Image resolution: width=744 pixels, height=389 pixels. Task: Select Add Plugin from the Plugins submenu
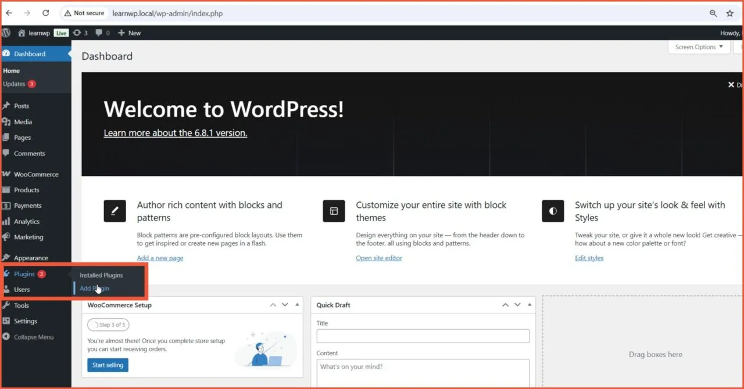(x=93, y=288)
